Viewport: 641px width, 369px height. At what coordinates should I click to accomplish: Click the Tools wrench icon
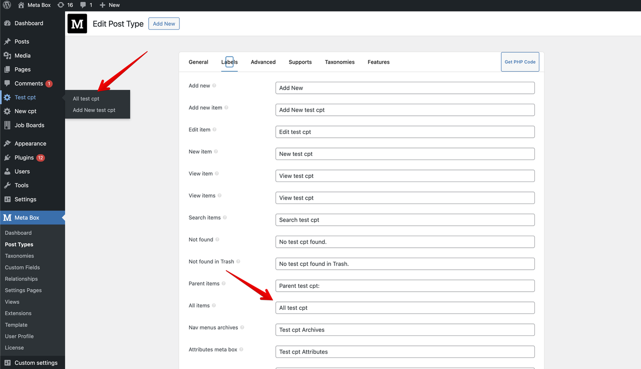[7, 186]
